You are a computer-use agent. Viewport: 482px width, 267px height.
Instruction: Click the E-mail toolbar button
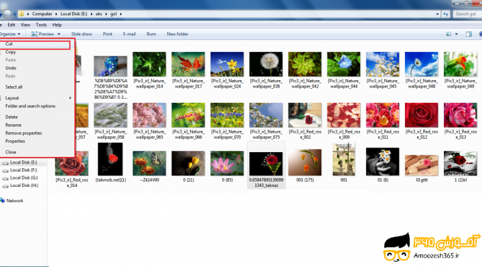[129, 34]
